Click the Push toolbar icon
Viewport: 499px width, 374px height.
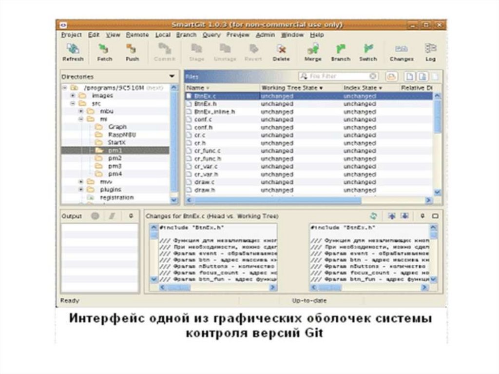pos(132,52)
